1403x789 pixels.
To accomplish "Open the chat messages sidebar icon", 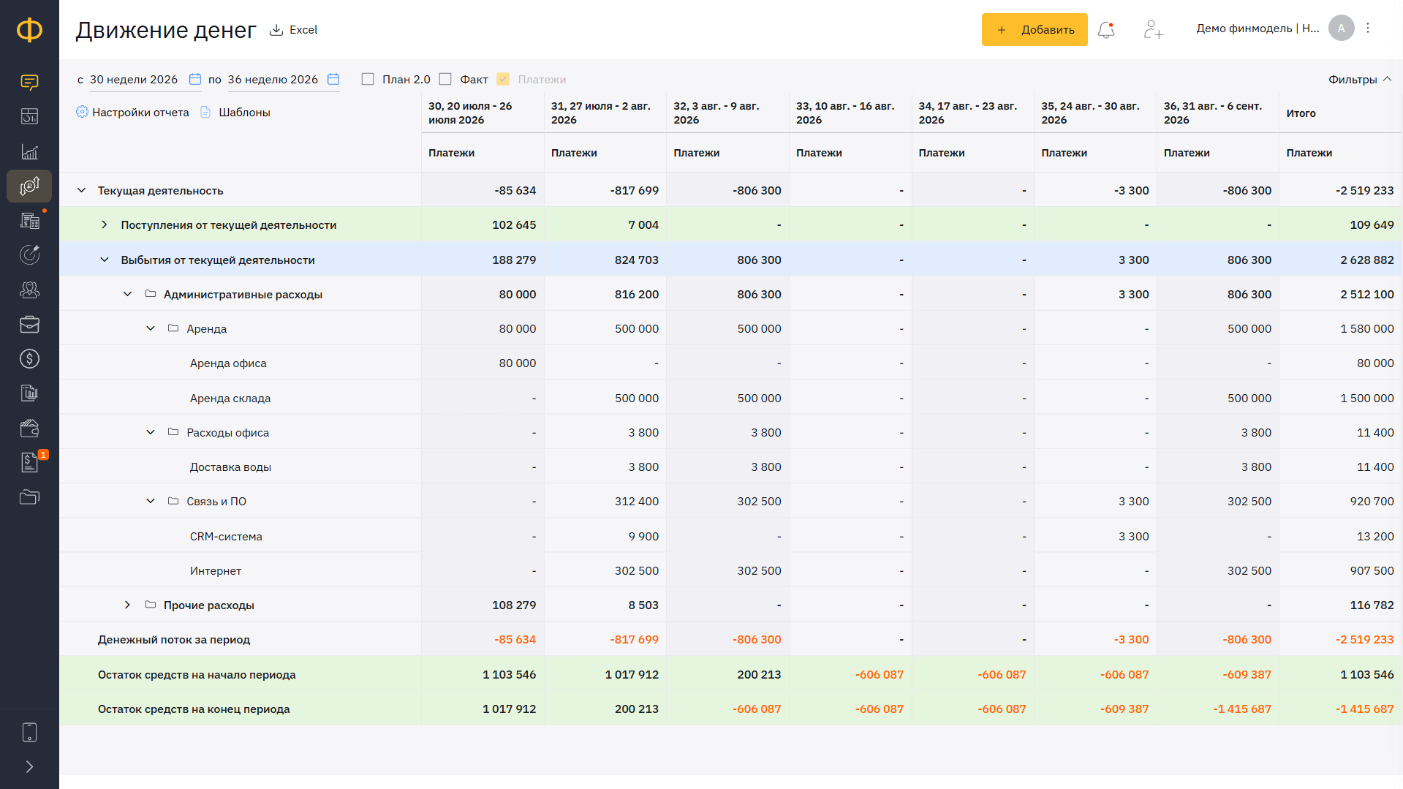I will click(29, 82).
